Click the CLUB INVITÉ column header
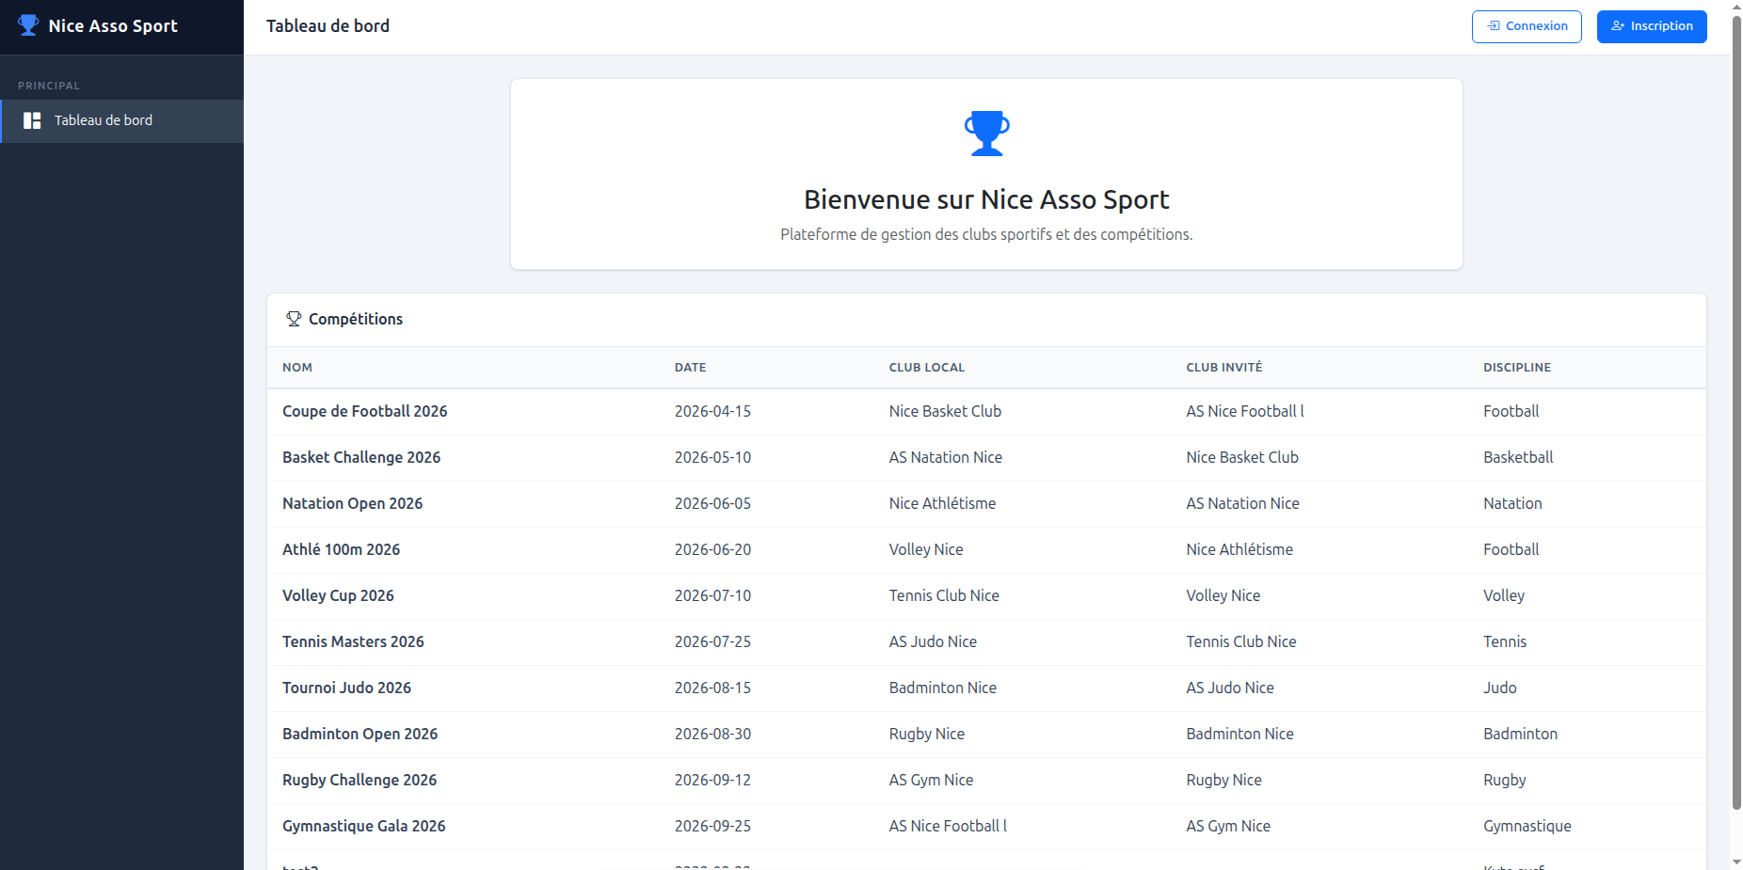 [1224, 368]
